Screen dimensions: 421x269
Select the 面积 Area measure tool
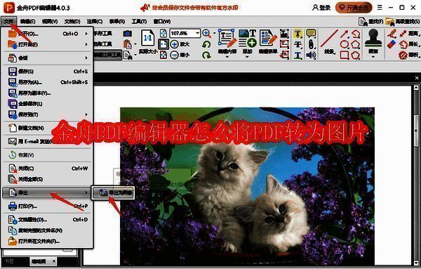click(409, 55)
